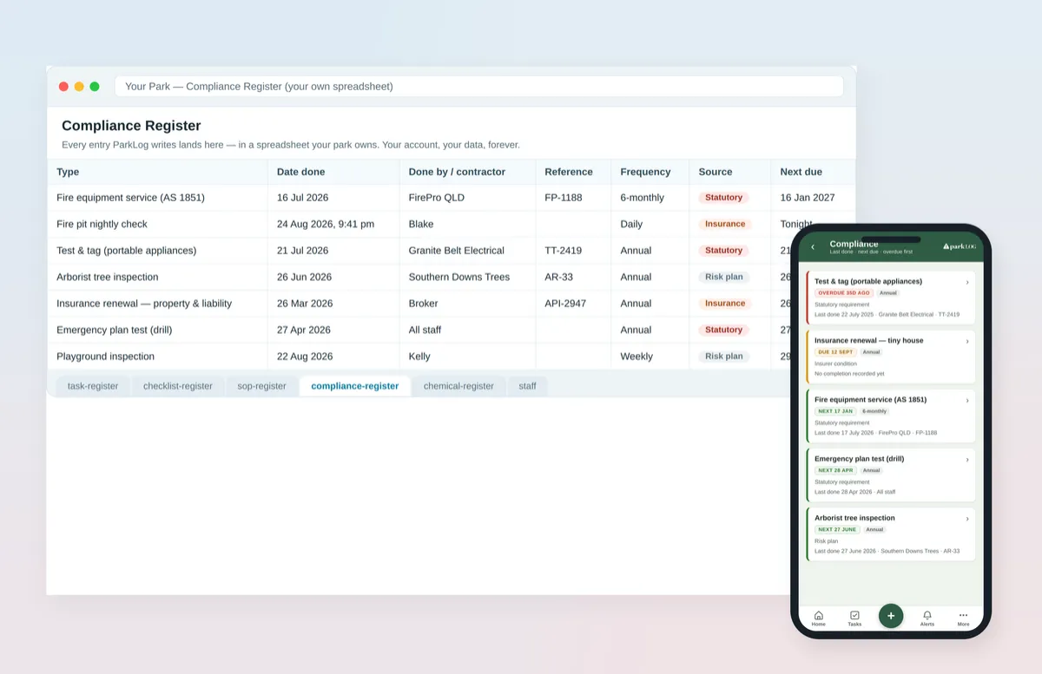Click the Type column header

pyautogui.click(x=157, y=172)
